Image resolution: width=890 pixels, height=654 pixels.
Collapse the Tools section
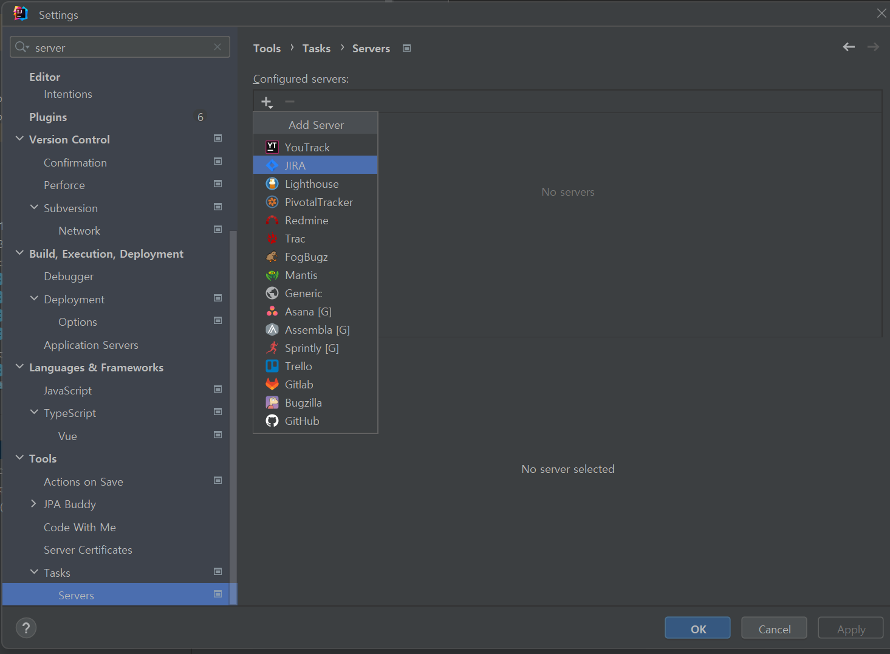19,458
